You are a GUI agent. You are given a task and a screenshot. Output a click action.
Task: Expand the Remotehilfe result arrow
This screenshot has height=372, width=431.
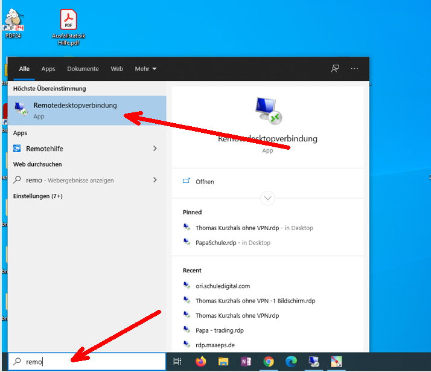point(155,149)
